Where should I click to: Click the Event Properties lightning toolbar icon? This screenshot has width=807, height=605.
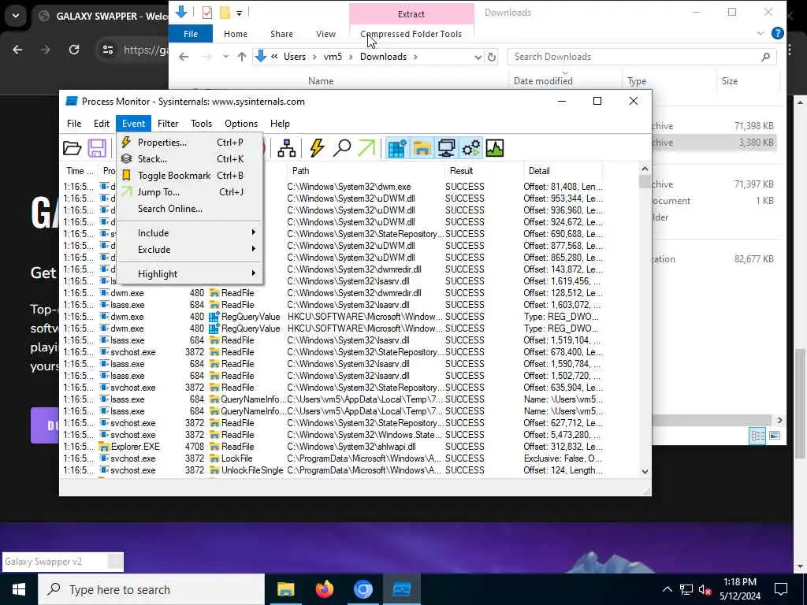click(x=317, y=148)
